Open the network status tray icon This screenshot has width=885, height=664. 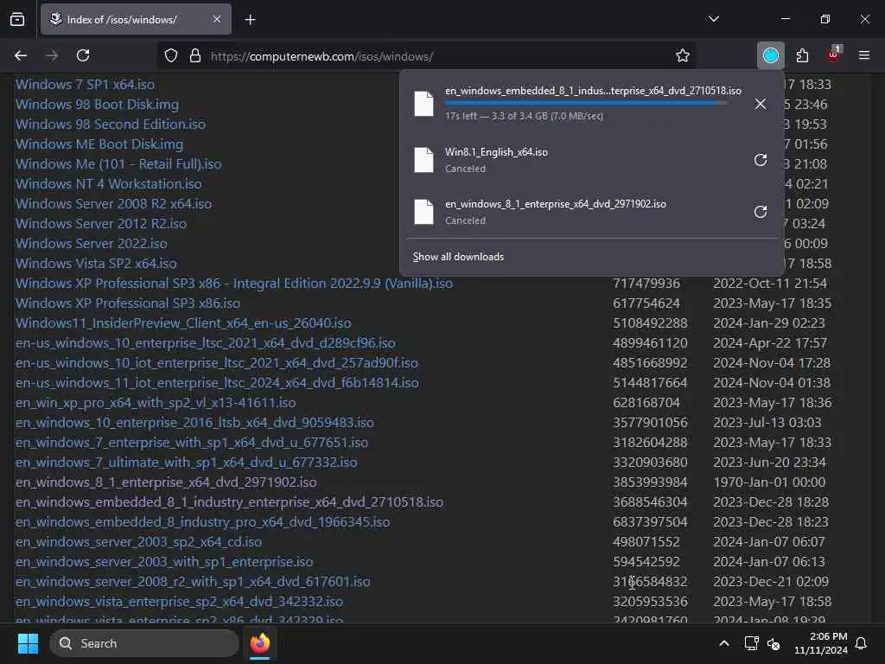[x=751, y=643]
